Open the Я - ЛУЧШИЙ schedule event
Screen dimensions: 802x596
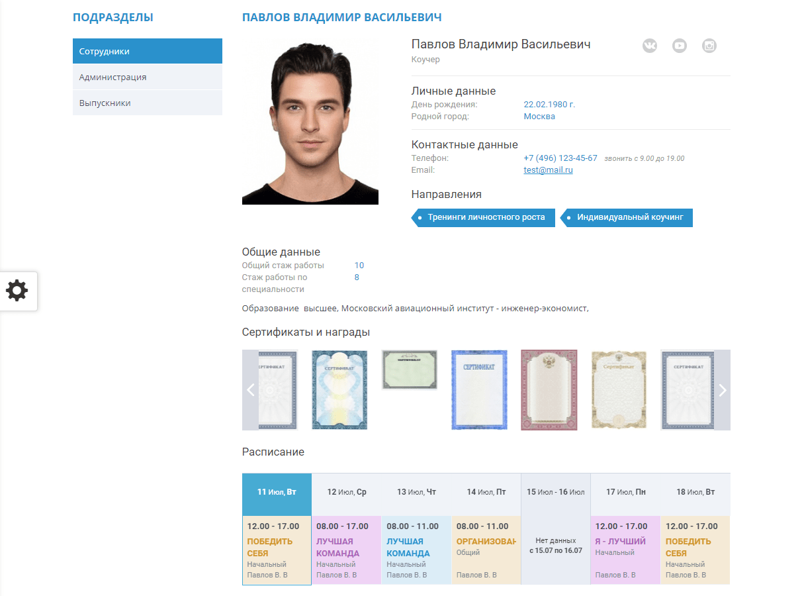pyautogui.click(x=620, y=541)
